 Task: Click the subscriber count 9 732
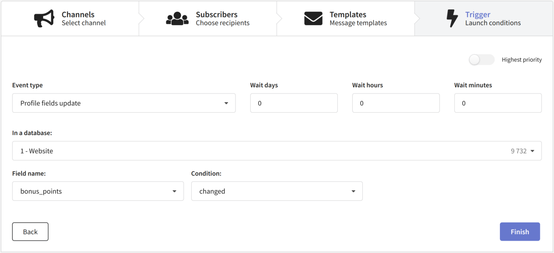(519, 151)
